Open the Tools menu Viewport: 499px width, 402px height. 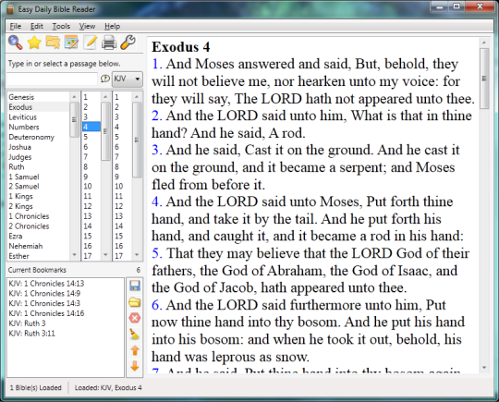61,27
